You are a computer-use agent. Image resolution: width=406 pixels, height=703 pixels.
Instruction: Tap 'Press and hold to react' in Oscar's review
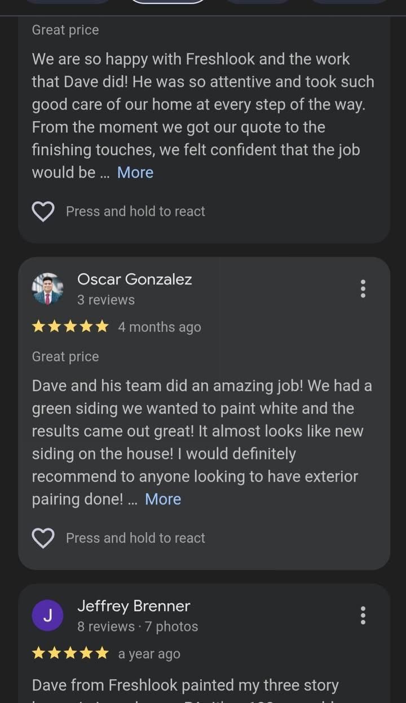tap(135, 538)
